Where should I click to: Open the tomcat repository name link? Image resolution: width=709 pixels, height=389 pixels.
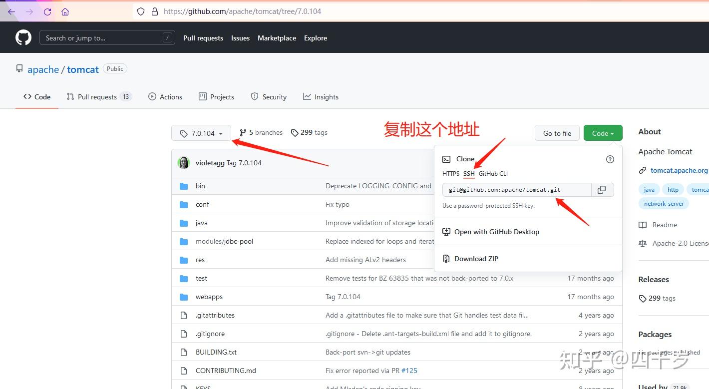click(x=83, y=69)
